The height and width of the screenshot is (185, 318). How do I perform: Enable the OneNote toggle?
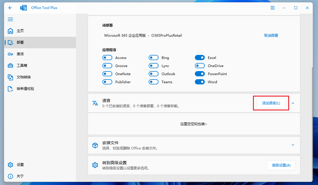tap(107, 74)
